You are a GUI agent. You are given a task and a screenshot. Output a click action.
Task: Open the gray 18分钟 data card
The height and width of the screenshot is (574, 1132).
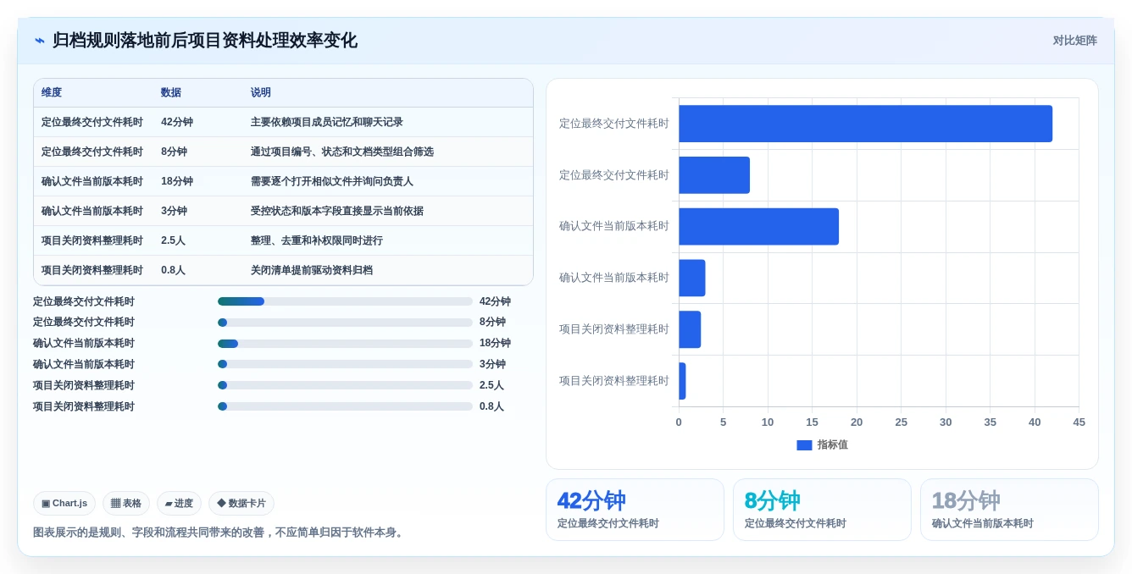1009,510
